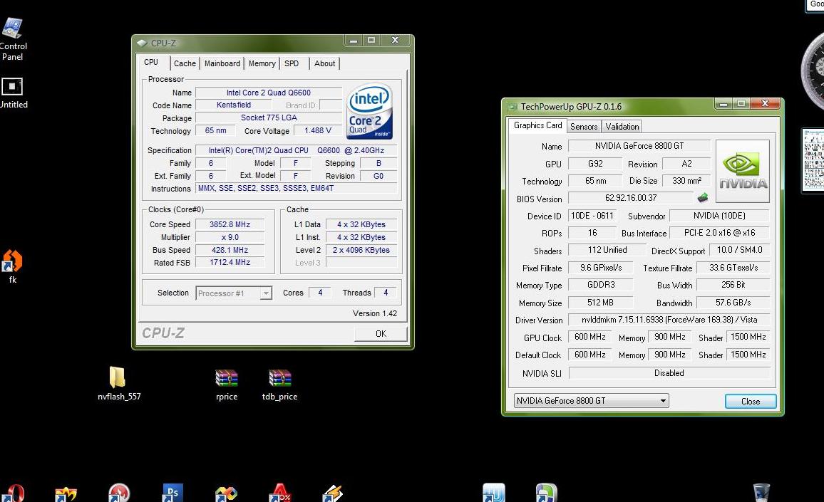This screenshot has height=502, width=824.
Task: Click the NVIDIA SLI Disabled field
Action: (669, 373)
